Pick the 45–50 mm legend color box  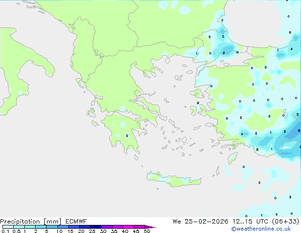140,227
